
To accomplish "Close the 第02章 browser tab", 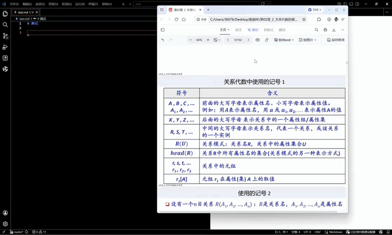I will (200, 10).
